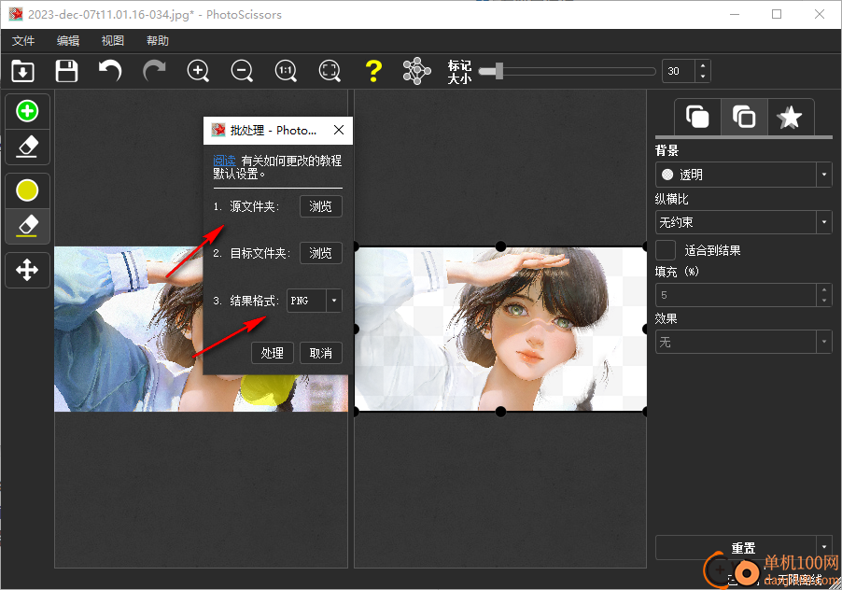Click the 填充 percent field showing 5
The image size is (842, 590).
[737, 295]
